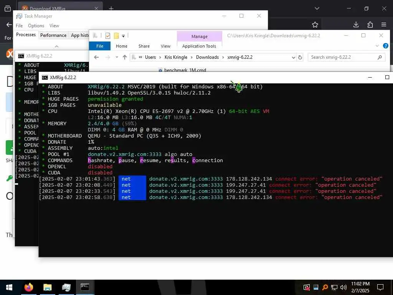
Task: Click Users in the Explorer address breadcrumb
Action: (150, 57)
